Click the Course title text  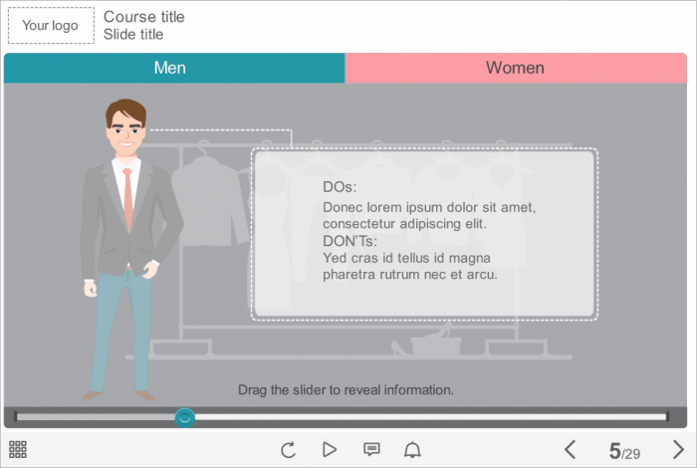[143, 17]
